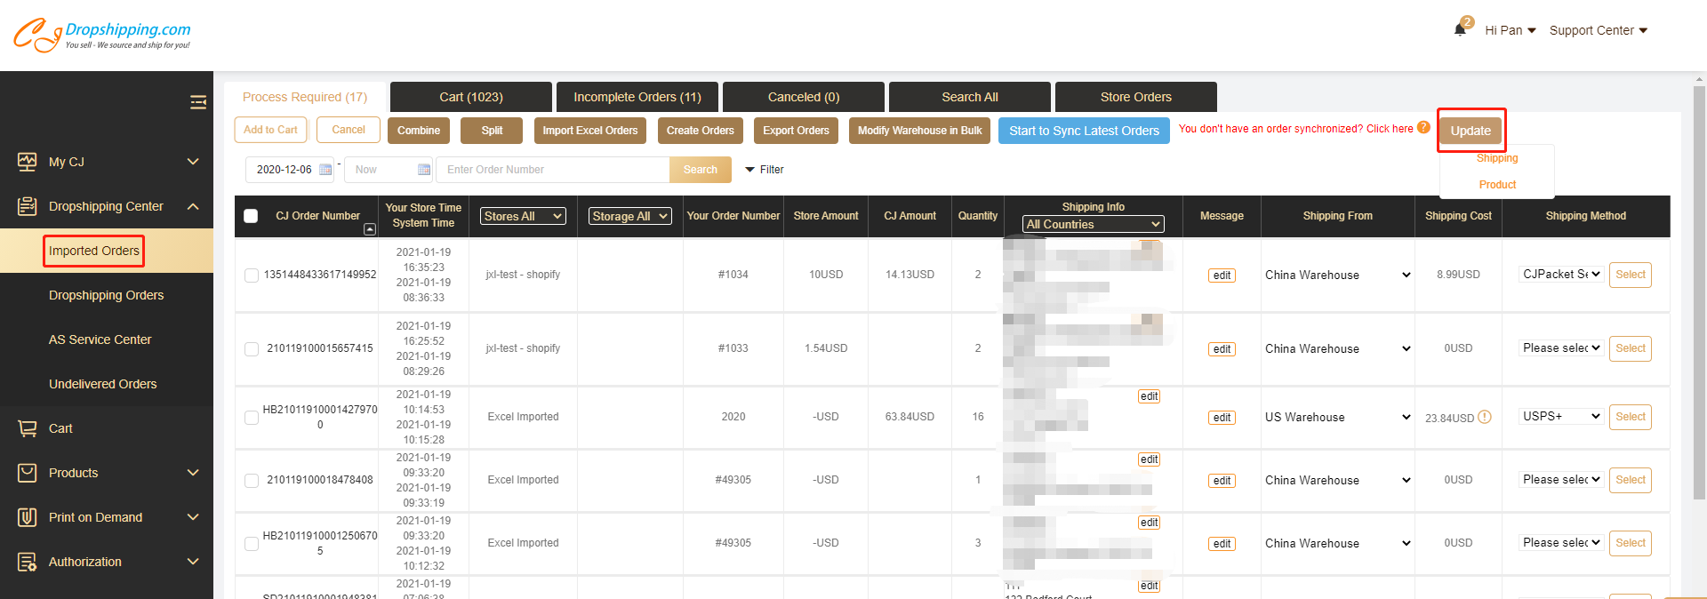The width and height of the screenshot is (1707, 599).
Task: Expand the Filter options
Action: pos(765,170)
